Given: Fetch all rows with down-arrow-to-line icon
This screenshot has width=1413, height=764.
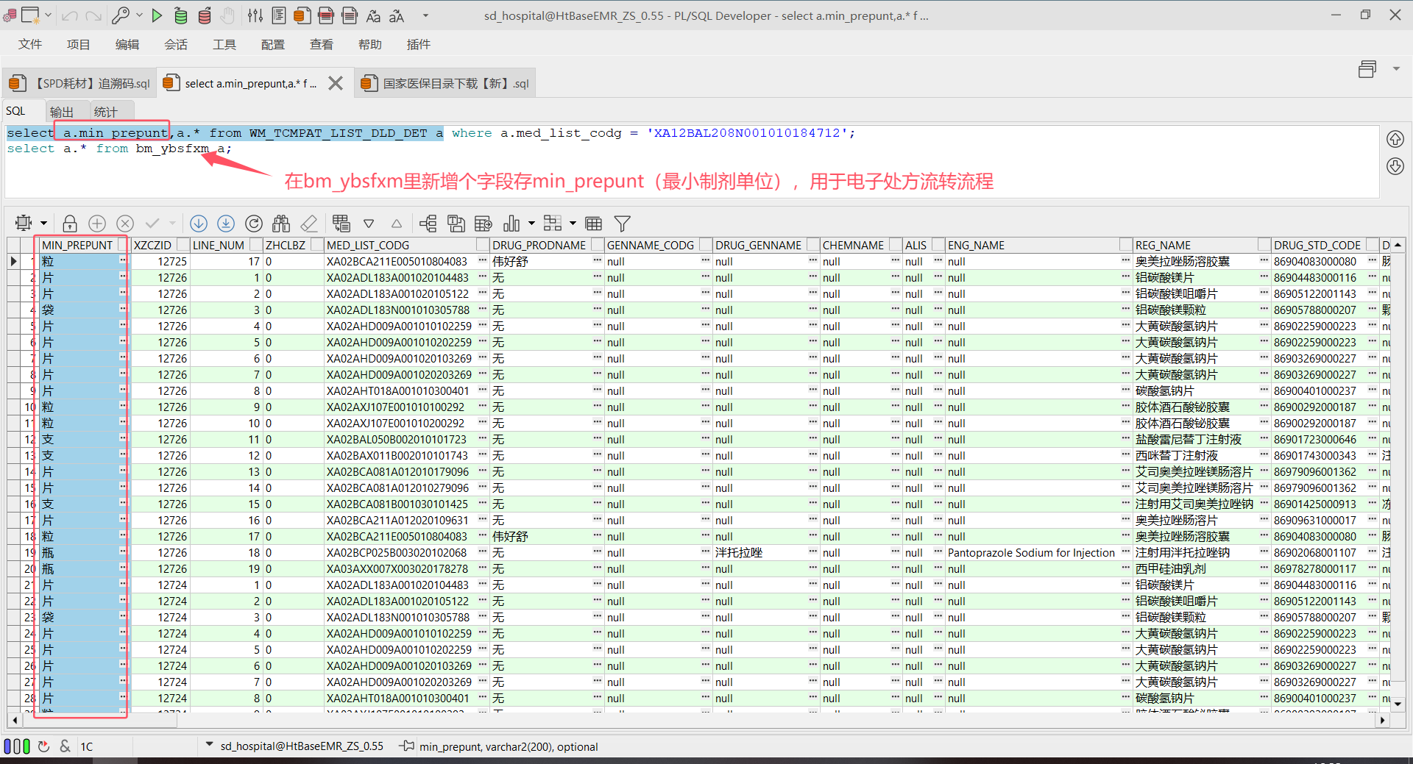Looking at the screenshot, I should pyautogui.click(x=226, y=224).
